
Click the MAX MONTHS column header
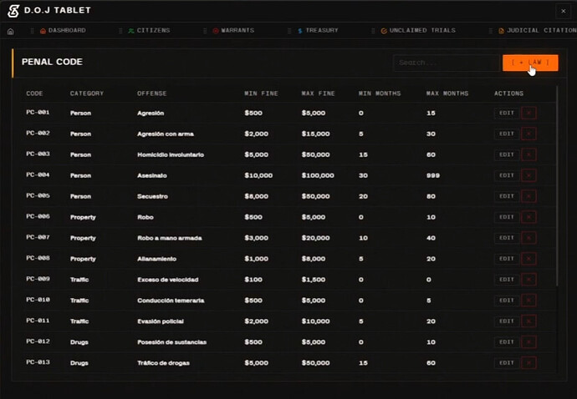[x=447, y=93]
